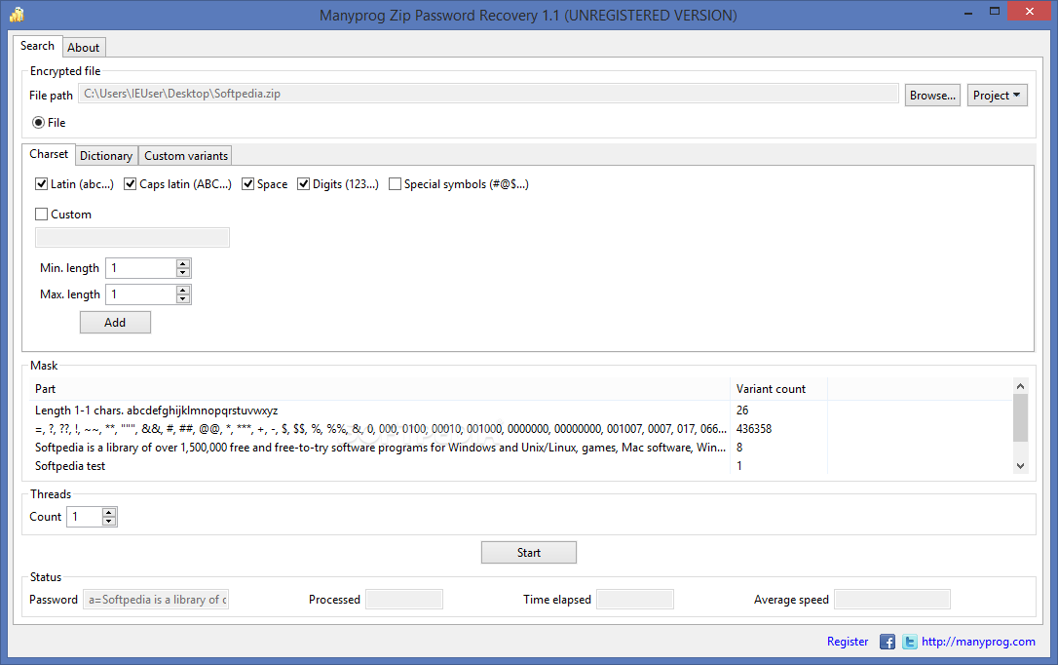Click the variant count value 8
The image size is (1058, 665).
coord(739,448)
